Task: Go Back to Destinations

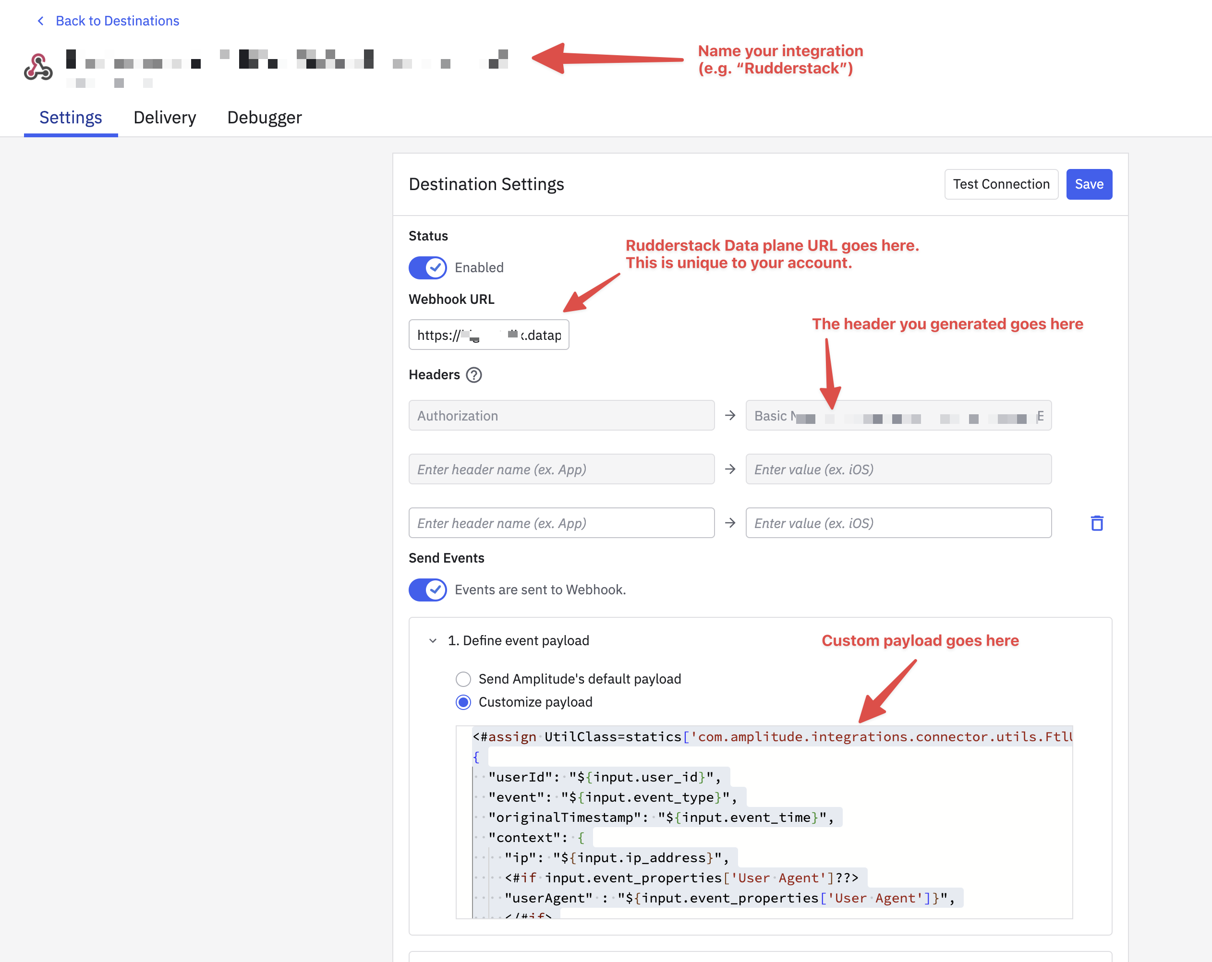Action: (x=117, y=21)
